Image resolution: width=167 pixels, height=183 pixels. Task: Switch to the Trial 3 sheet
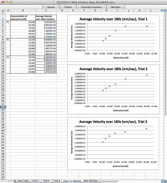(x=57, y=181)
